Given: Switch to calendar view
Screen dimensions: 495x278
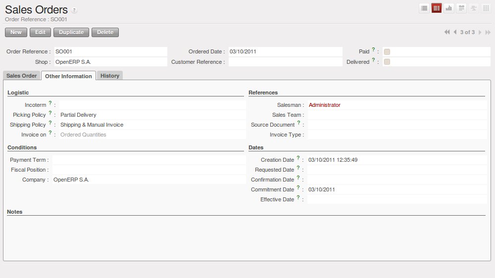Looking at the screenshot, I should click(461, 8).
